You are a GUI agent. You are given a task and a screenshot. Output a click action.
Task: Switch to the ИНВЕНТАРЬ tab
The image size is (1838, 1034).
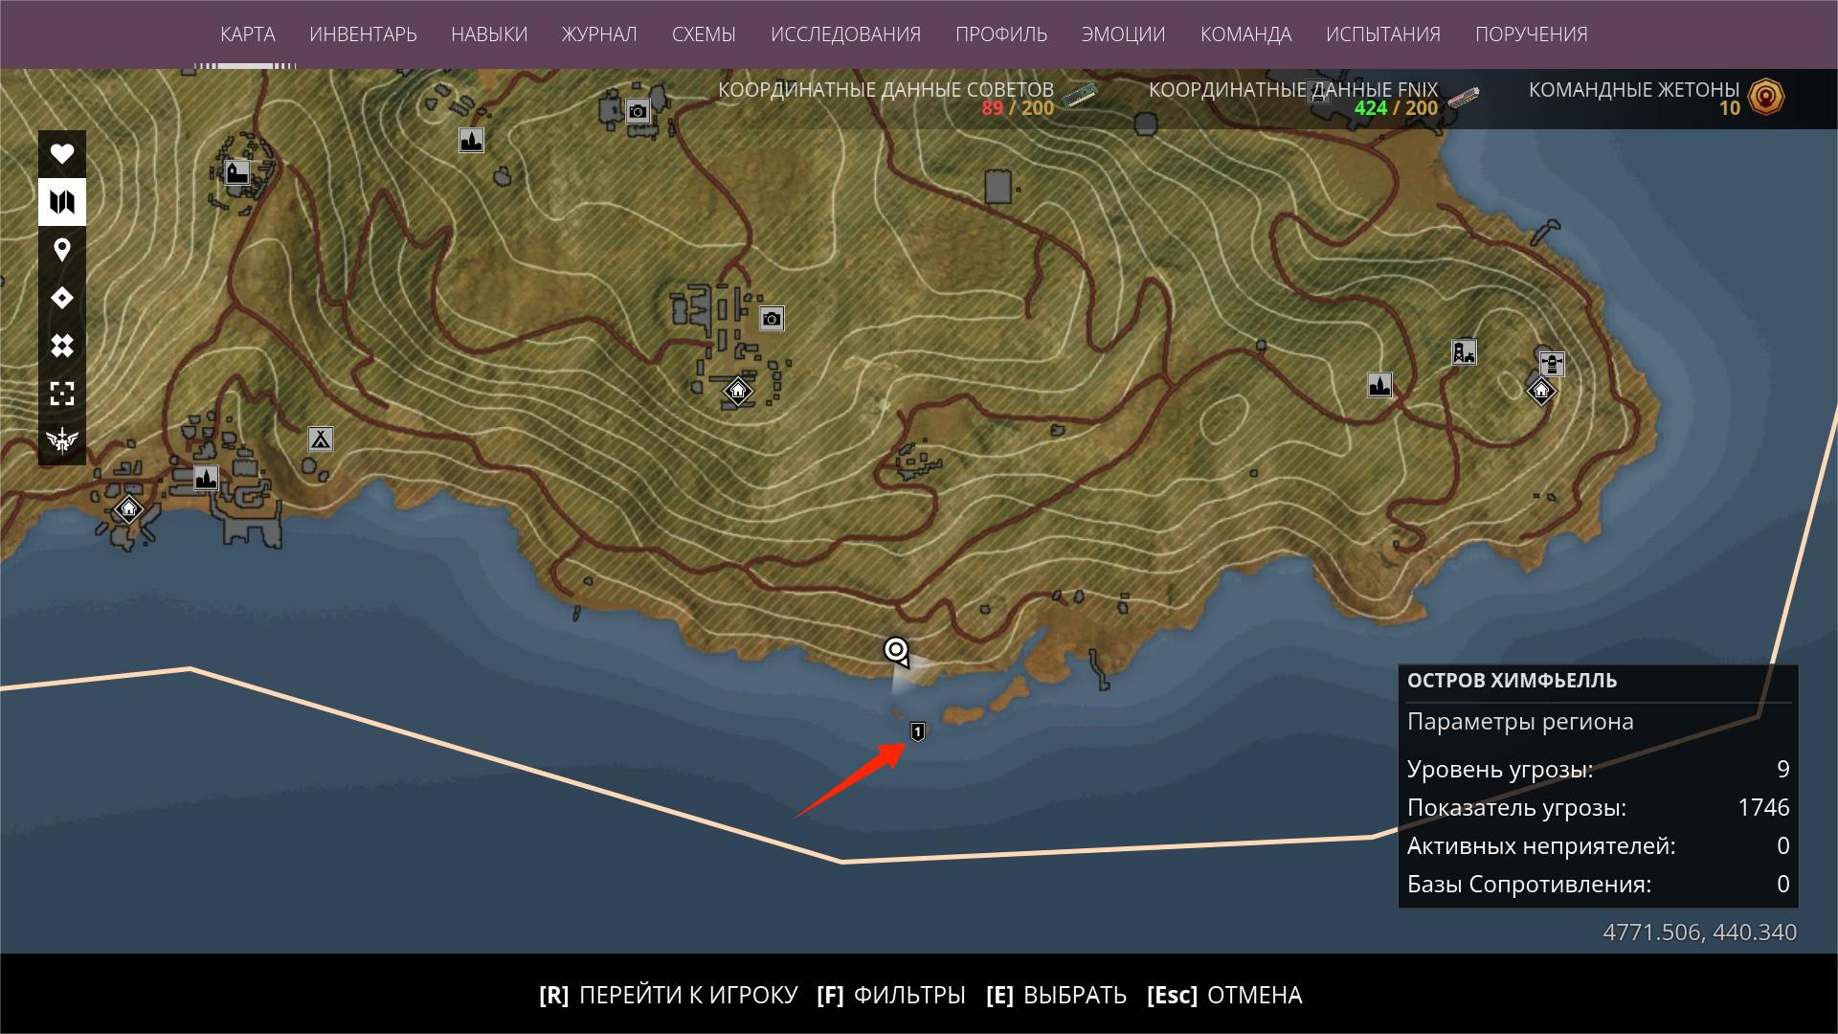364,34
